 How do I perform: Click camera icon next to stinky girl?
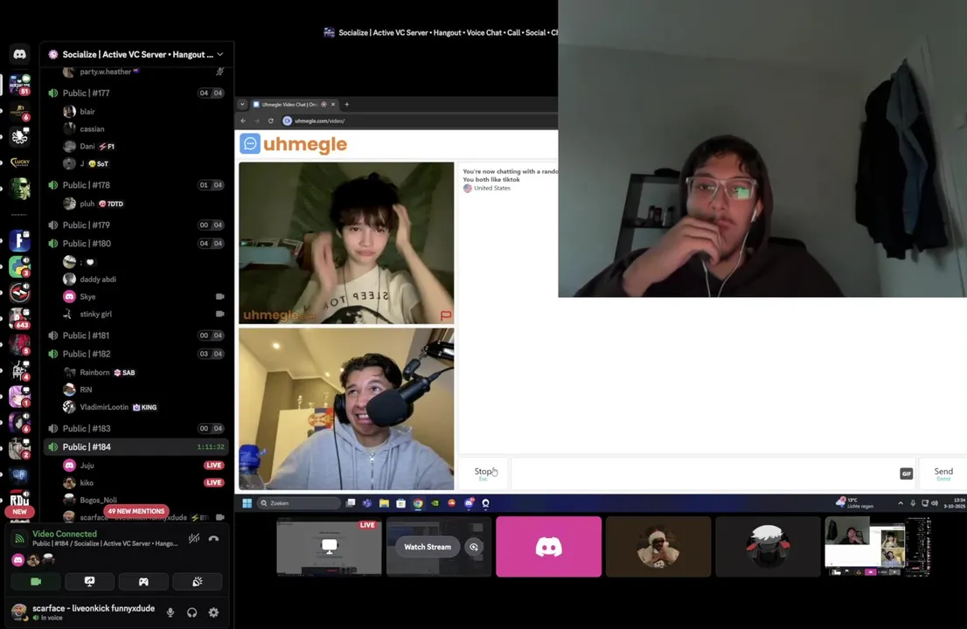(219, 314)
